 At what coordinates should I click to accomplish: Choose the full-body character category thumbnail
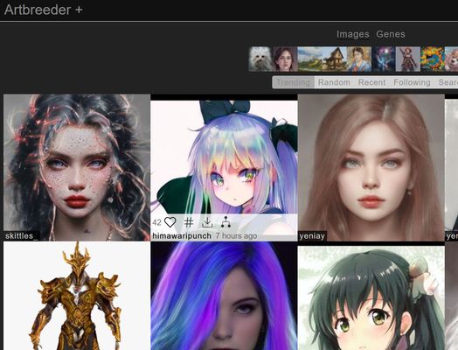(408, 59)
